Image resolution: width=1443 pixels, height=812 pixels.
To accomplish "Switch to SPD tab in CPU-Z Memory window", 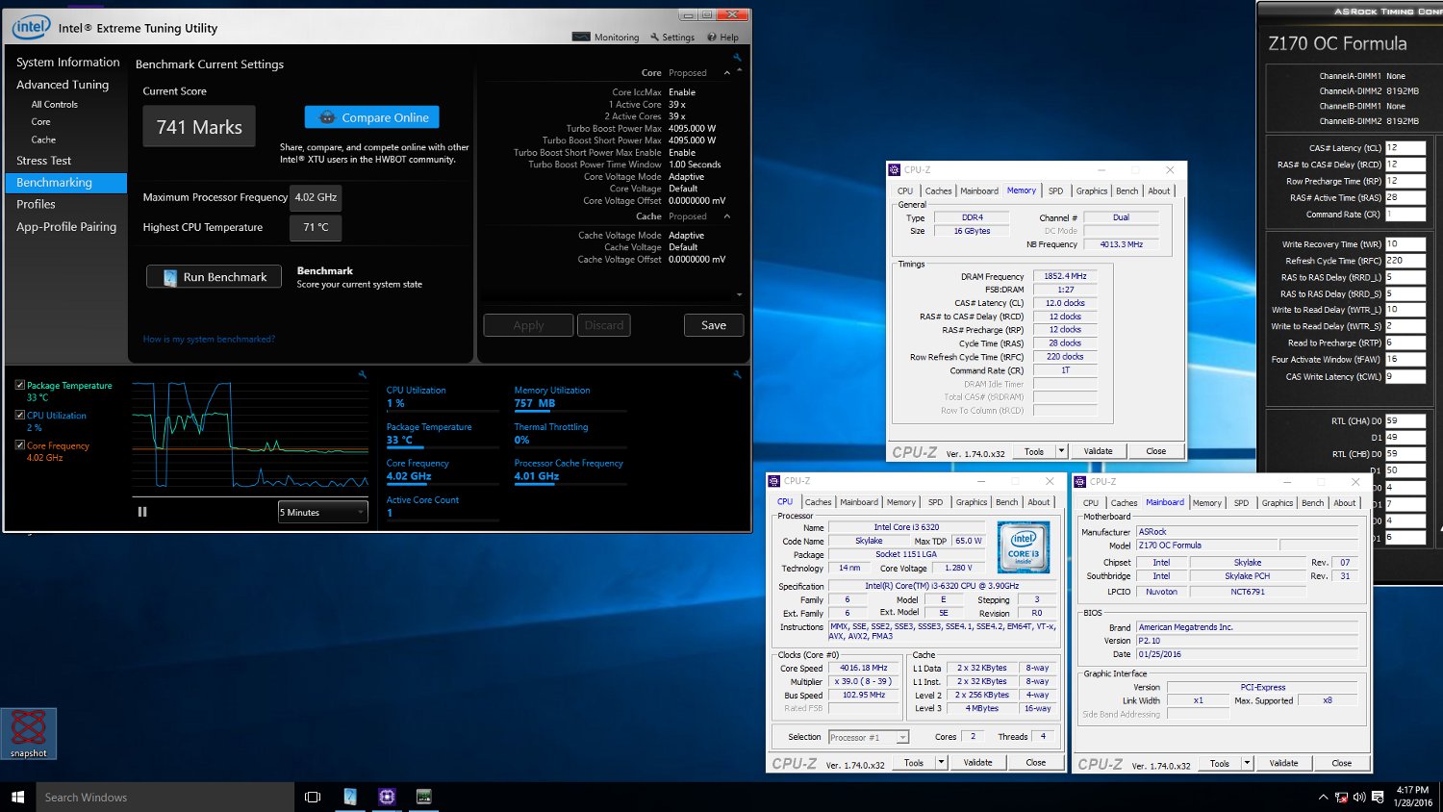I will [1055, 190].
